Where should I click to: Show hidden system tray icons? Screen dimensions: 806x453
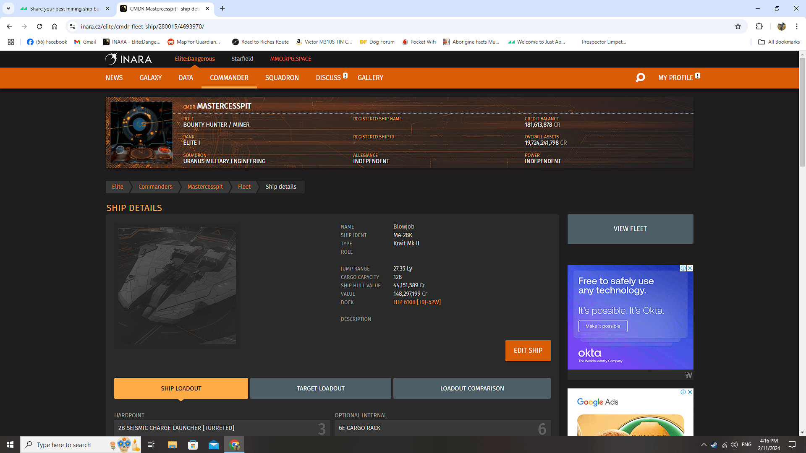tap(704, 445)
